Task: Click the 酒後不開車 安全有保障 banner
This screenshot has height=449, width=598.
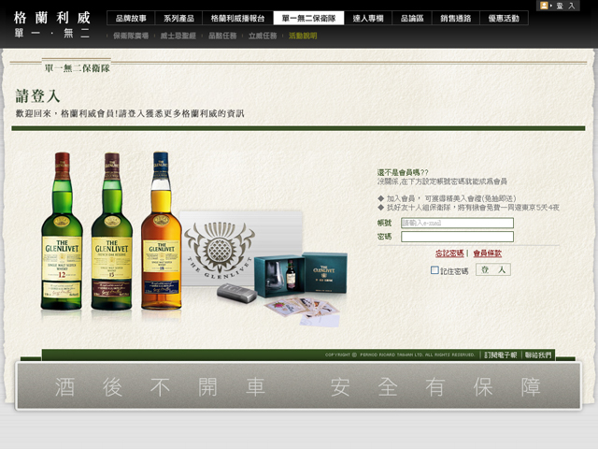Action: [x=298, y=386]
